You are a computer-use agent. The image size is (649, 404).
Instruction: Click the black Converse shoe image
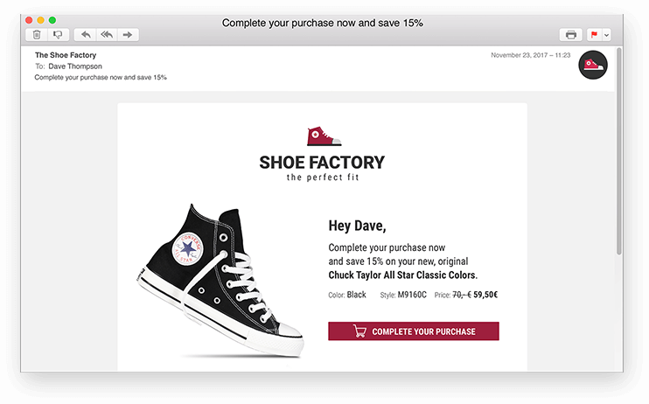coord(220,280)
